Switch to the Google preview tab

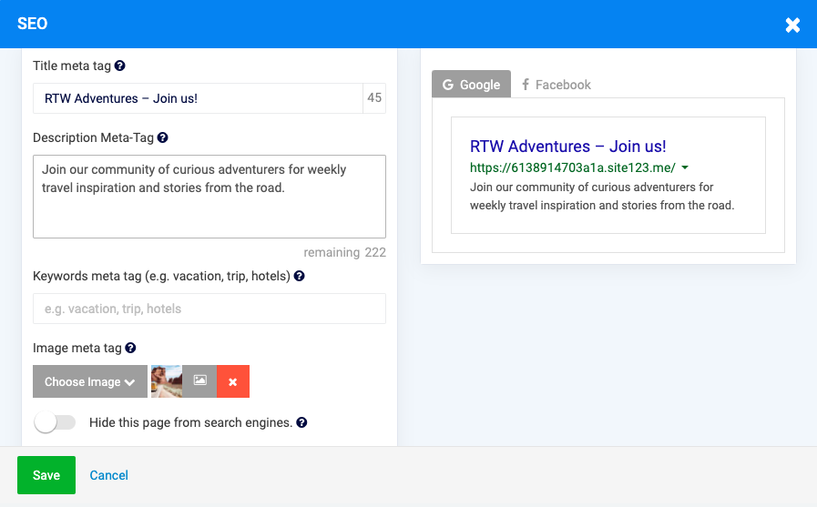(x=471, y=85)
